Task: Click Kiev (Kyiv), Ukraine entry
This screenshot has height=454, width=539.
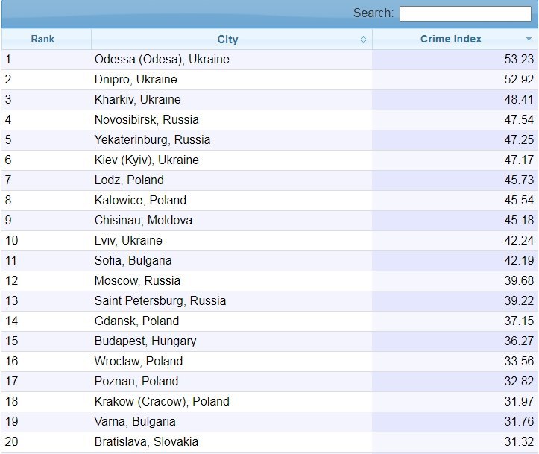Action: [147, 160]
